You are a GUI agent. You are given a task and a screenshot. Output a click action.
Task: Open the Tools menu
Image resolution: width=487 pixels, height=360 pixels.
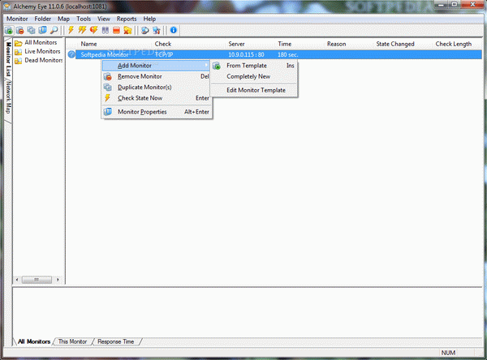pos(84,18)
